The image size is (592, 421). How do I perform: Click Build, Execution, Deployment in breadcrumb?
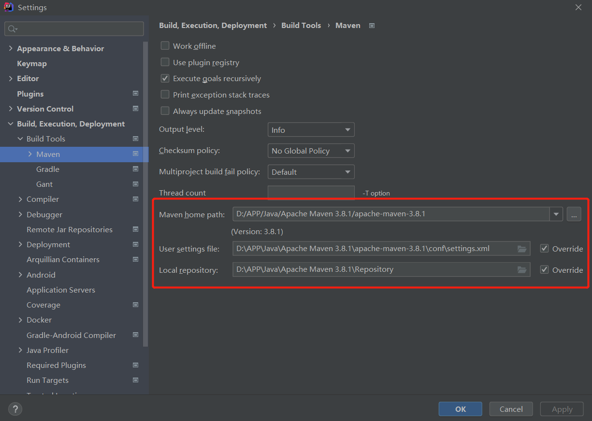pyautogui.click(x=213, y=25)
